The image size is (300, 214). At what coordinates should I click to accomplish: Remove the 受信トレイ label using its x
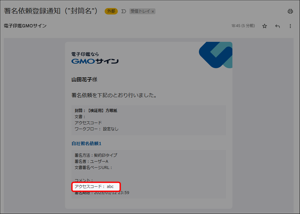(x=153, y=12)
